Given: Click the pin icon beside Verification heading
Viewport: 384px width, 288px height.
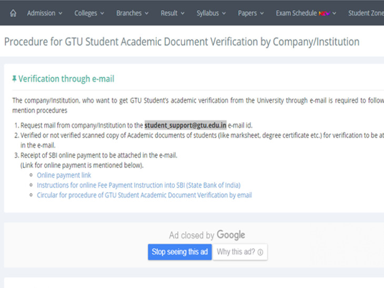Looking at the screenshot, I should click(14, 79).
